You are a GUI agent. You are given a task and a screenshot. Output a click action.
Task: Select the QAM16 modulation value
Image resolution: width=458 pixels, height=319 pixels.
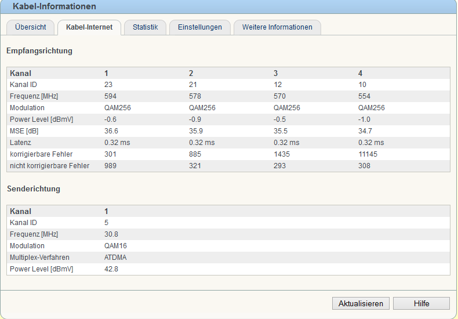[x=115, y=246]
